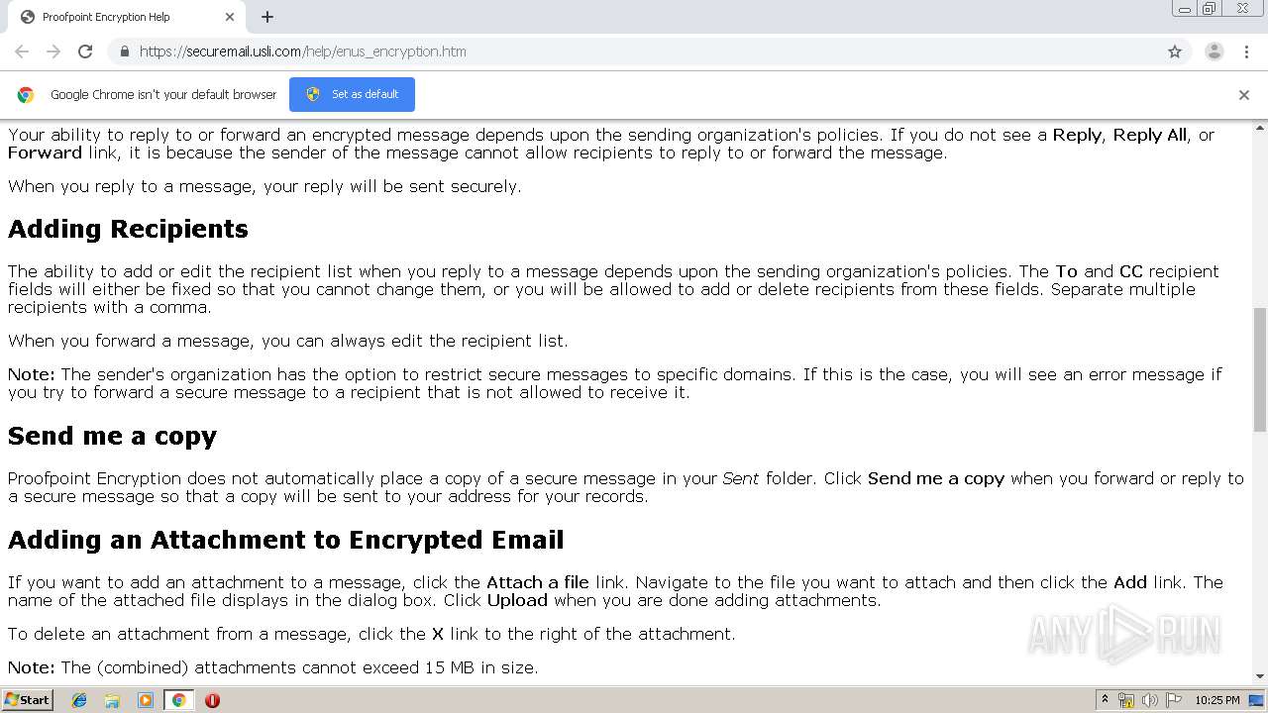
Task: Click the browser back arrow
Action: click(22, 51)
